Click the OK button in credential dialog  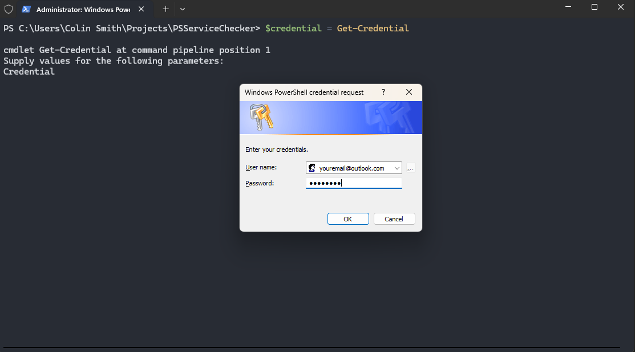click(348, 219)
